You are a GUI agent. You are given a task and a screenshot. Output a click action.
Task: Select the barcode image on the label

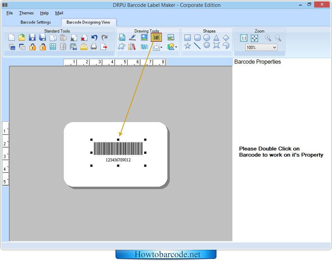(118, 149)
